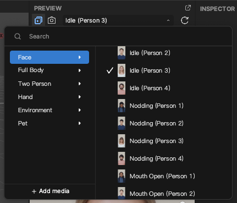The width and height of the screenshot is (237, 203).
Task: Select the Face category
Action: [x=49, y=57]
